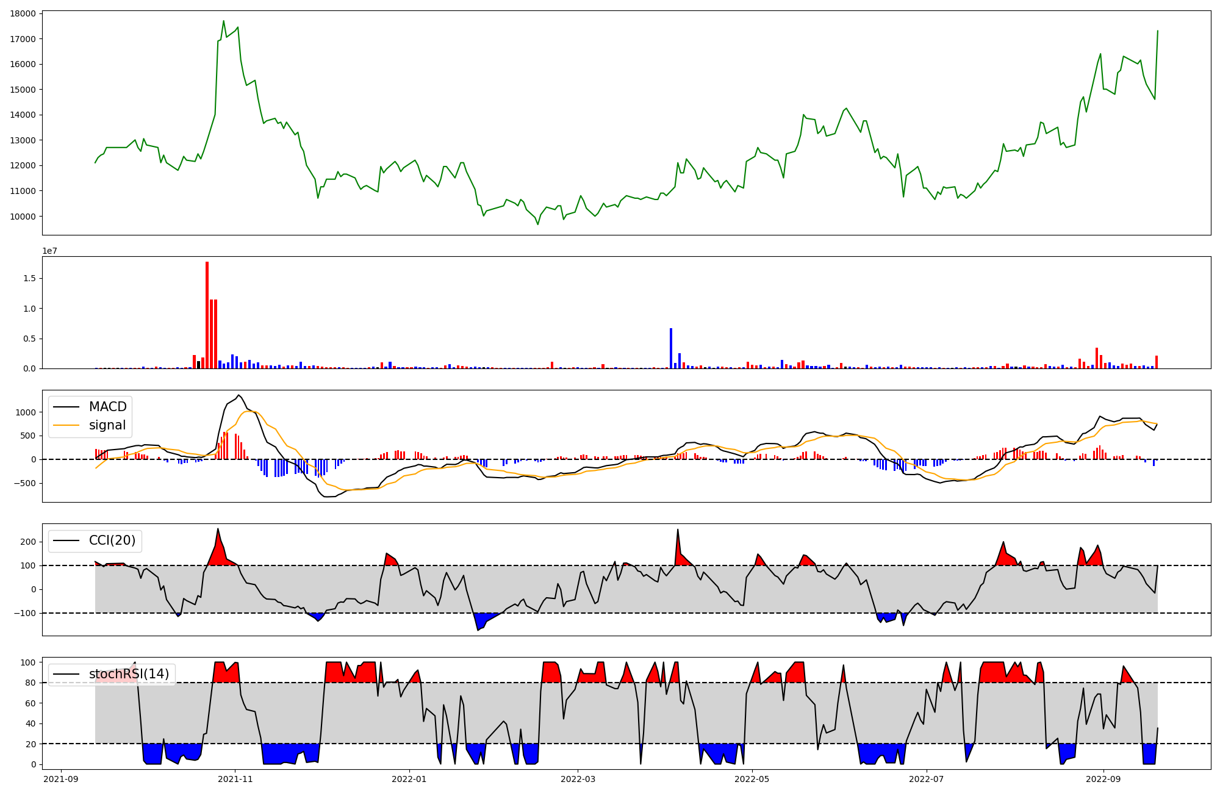Click the 200 tick on CCI axis
Screen dimensions: 1220x793
point(28,542)
